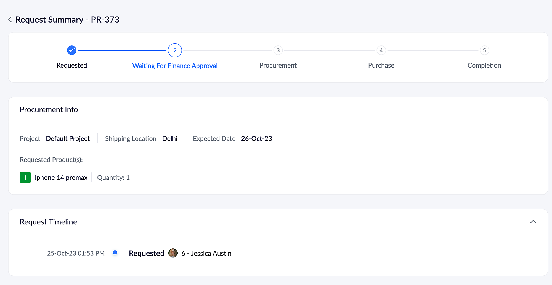Select step 2 circle in progress tracker

[x=175, y=50]
